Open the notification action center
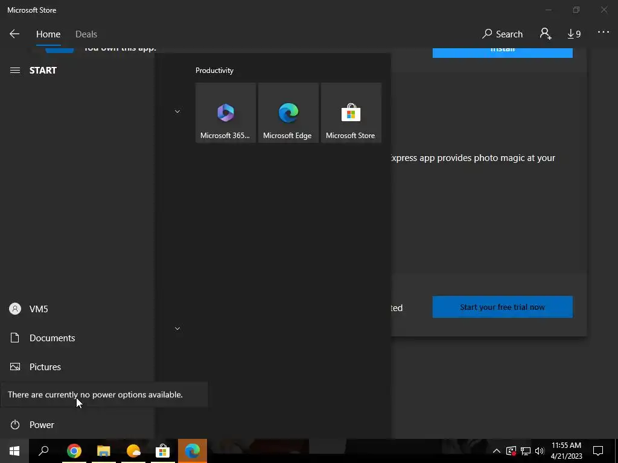This screenshot has height=463, width=618. (x=598, y=451)
